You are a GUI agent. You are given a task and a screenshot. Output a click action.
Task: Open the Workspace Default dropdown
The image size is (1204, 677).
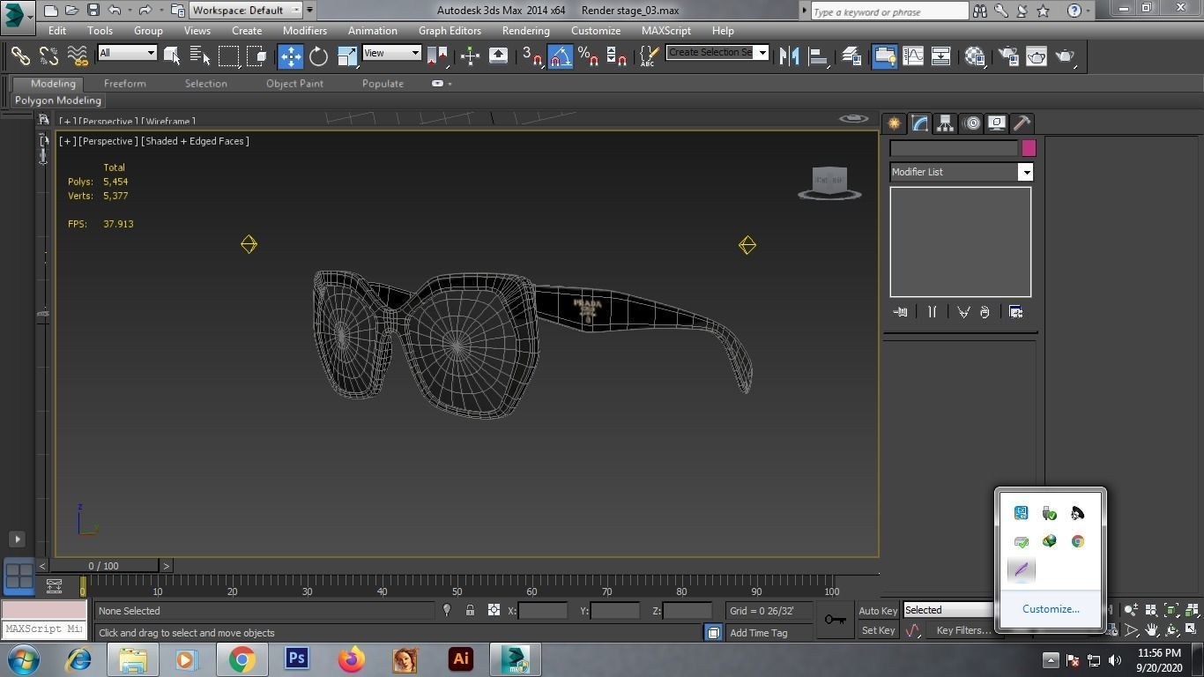pyautogui.click(x=247, y=10)
